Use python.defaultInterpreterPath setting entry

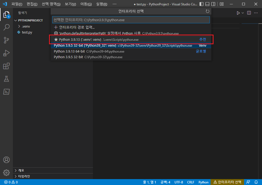coord(131,33)
